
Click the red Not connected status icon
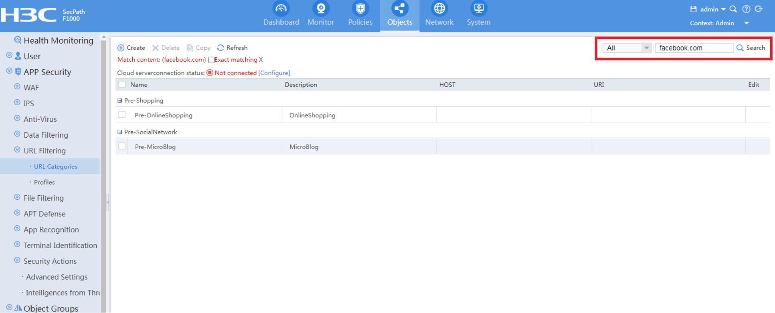(x=210, y=73)
